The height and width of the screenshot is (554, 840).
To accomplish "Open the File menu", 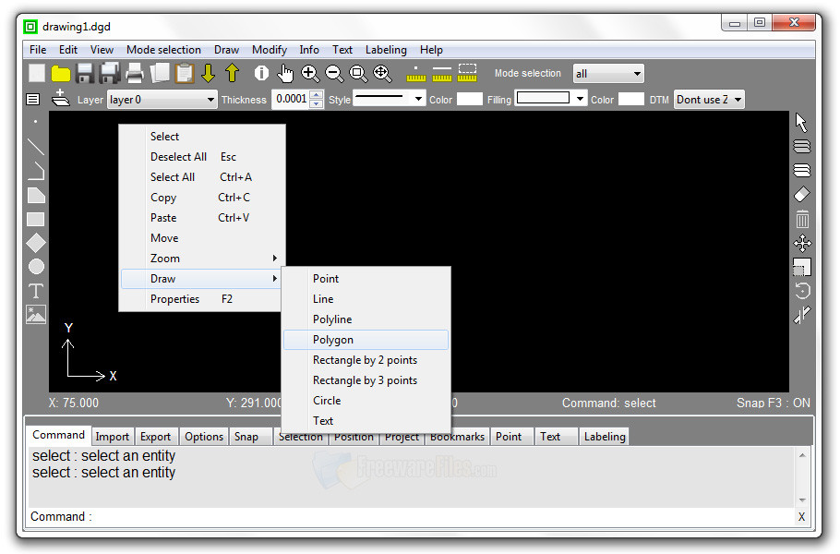I will point(38,50).
